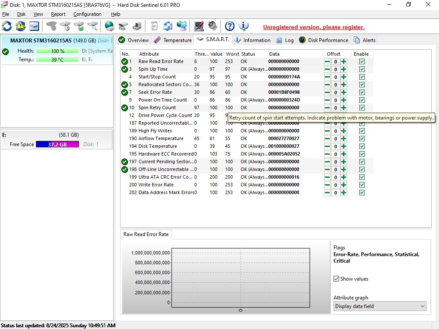Click the globe and monitor toolbar icon

[182, 26]
